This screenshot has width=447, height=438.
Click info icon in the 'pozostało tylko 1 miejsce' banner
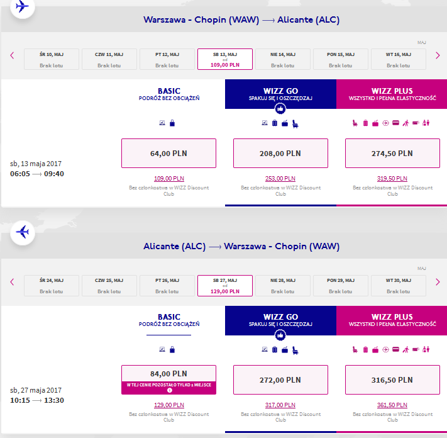[169, 390]
